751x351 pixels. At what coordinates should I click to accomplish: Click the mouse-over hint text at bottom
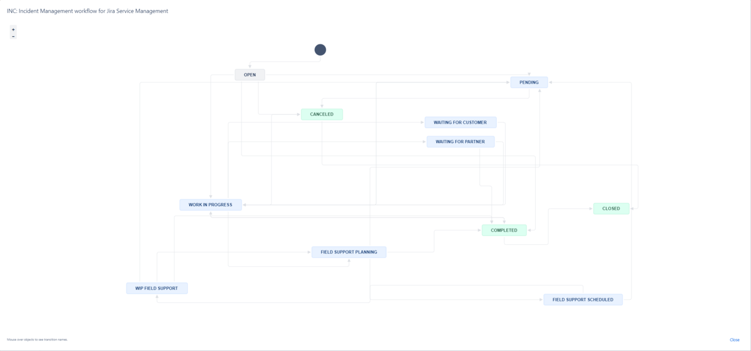point(37,340)
